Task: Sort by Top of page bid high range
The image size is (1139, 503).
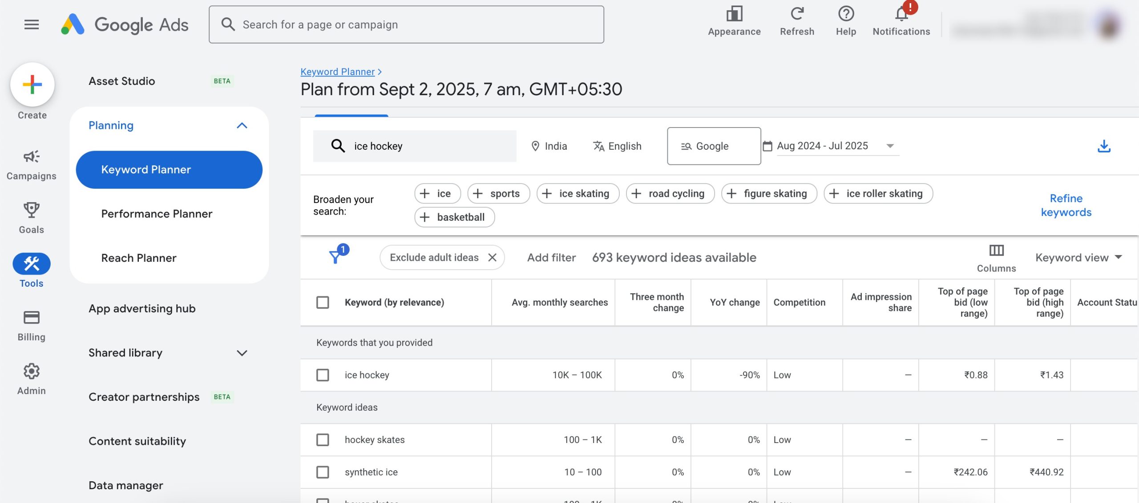Action: (1038, 303)
